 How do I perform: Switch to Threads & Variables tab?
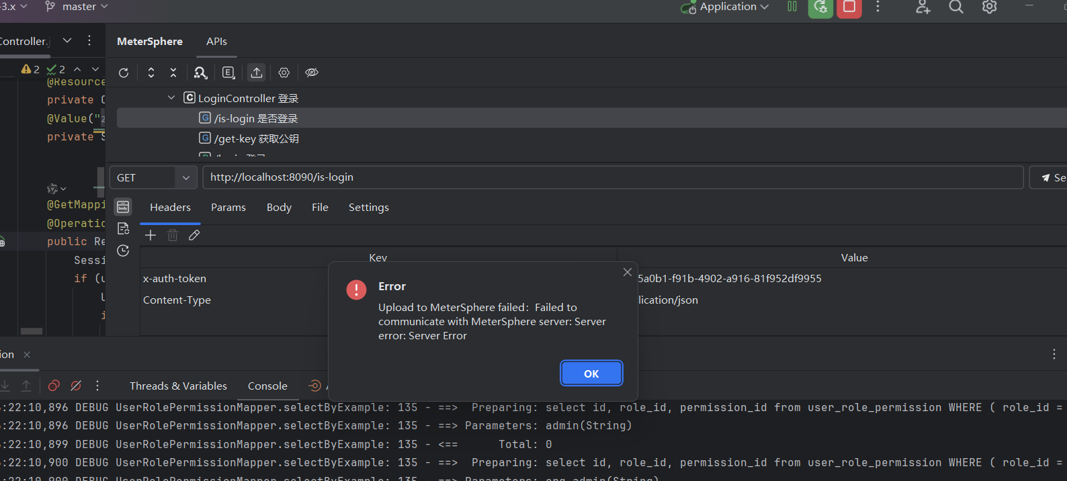[x=178, y=386]
